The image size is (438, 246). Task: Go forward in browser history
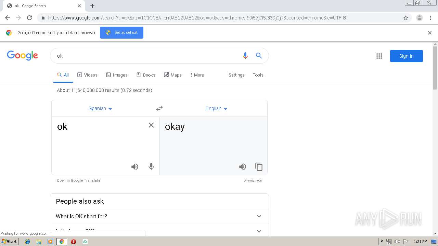coord(18,18)
